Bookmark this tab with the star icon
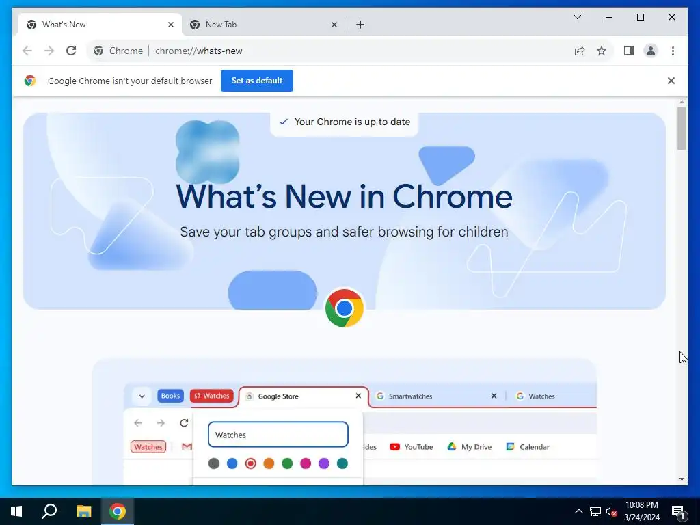The image size is (700, 525). click(602, 51)
